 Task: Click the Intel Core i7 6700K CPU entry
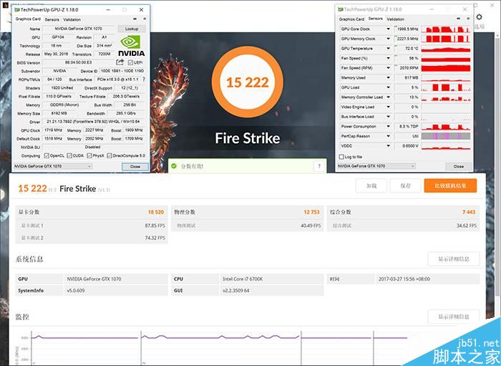tap(243, 279)
